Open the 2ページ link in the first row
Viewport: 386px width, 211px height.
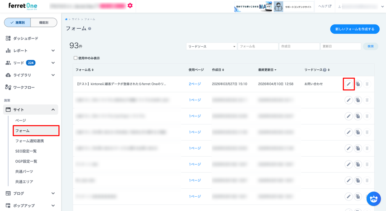[195, 84]
